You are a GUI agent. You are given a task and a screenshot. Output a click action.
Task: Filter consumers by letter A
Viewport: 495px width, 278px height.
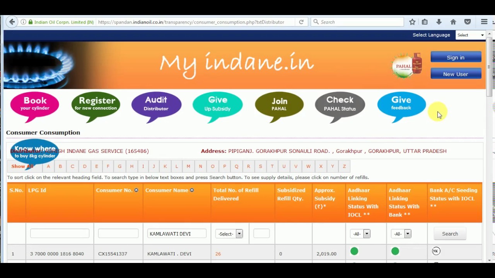coord(48,166)
